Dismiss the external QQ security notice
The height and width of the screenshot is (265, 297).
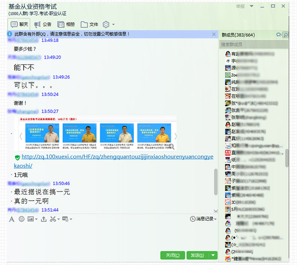tap(214, 34)
